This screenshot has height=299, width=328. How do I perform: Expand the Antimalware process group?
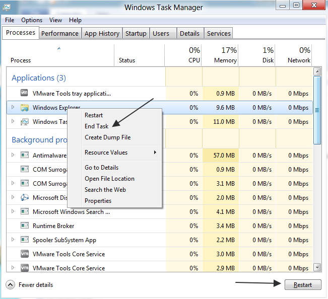pos(13,155)
